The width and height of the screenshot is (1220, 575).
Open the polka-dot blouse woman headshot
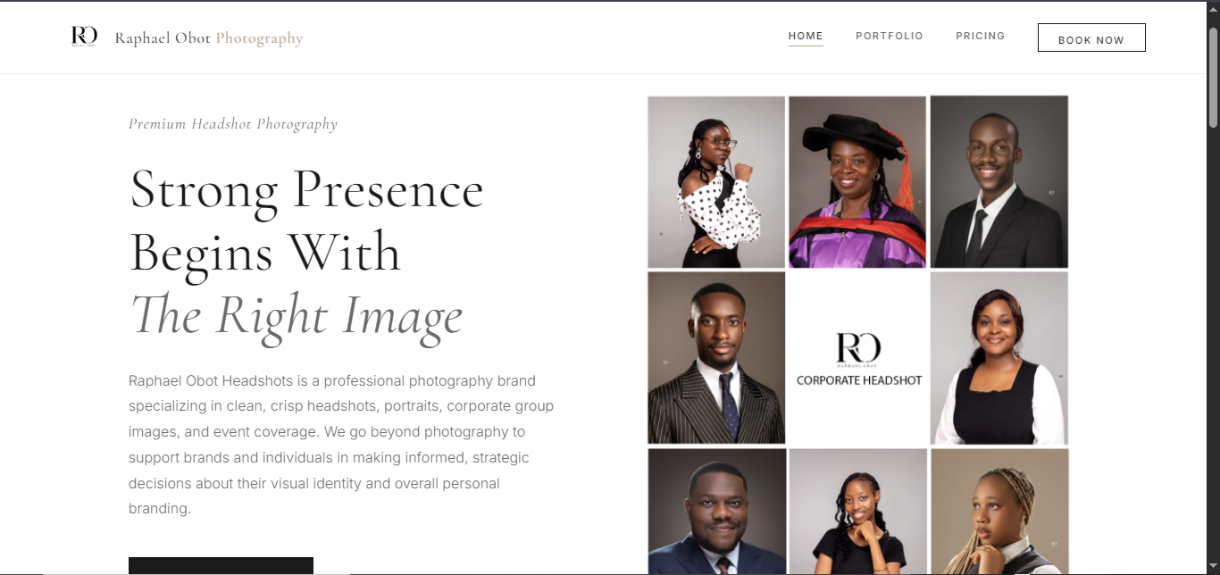point(716,182)
